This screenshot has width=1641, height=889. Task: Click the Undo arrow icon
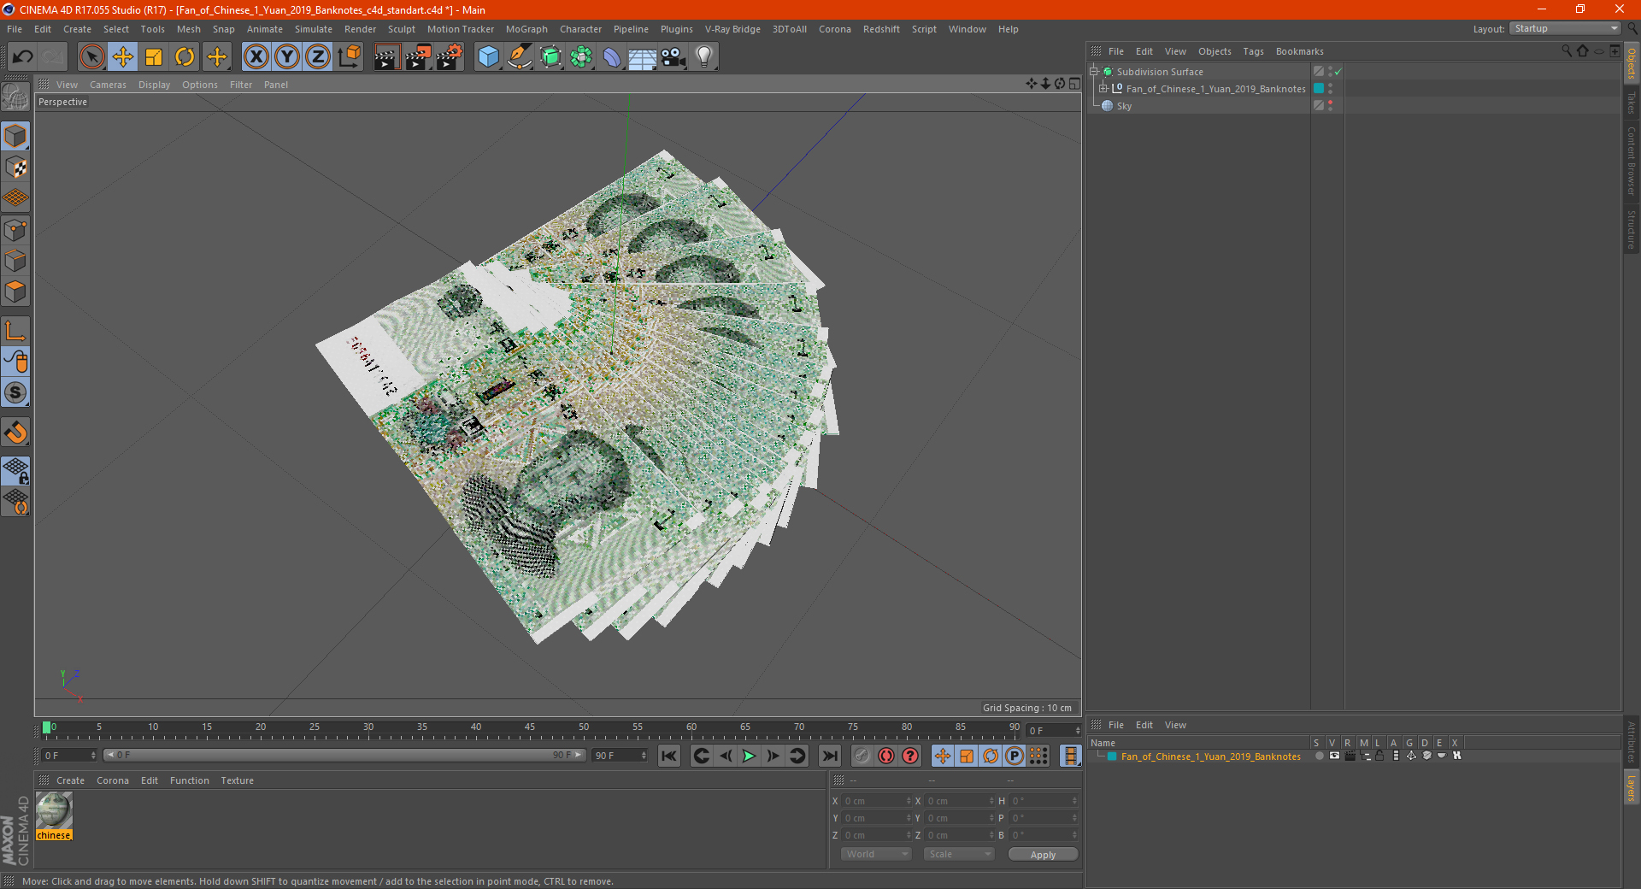22,57
